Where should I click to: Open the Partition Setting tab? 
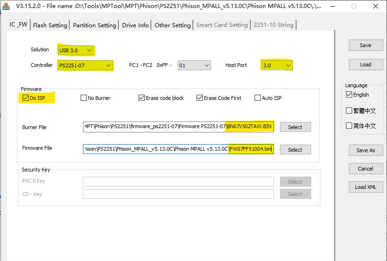[x=94, y=25]
